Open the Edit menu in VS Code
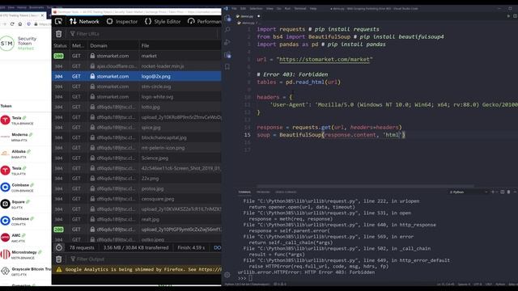The height and width of the screenshot is (291, 518). coord(243,9)
